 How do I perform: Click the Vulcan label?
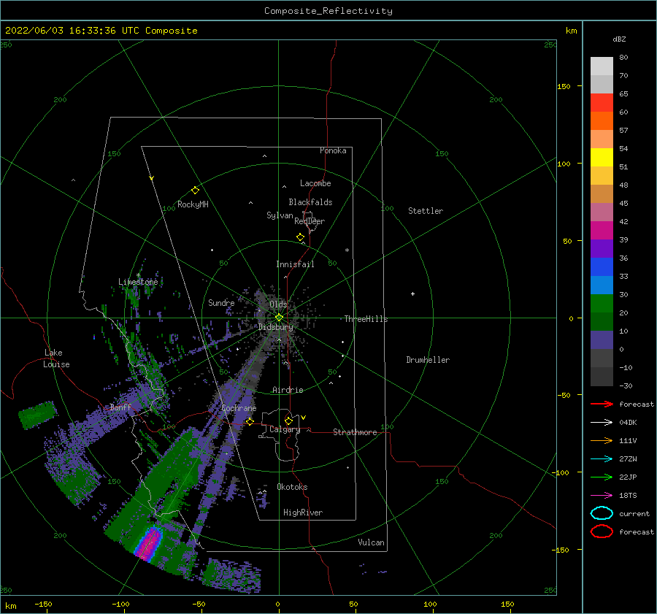click(x=371, y=542)
